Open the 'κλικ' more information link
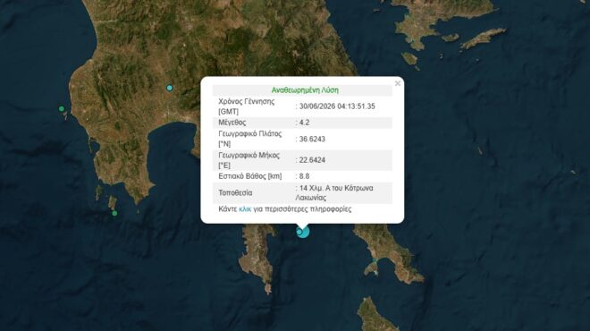 tap(245, 209)
